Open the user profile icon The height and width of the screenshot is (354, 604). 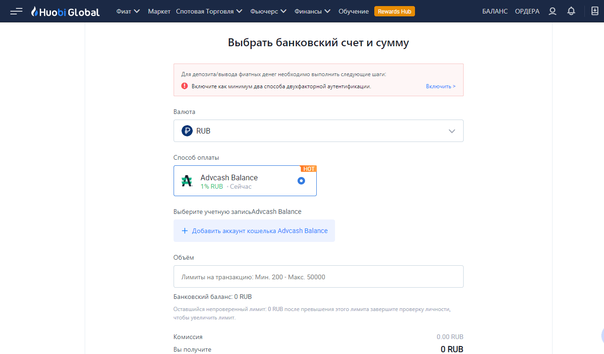coord(553,11)
